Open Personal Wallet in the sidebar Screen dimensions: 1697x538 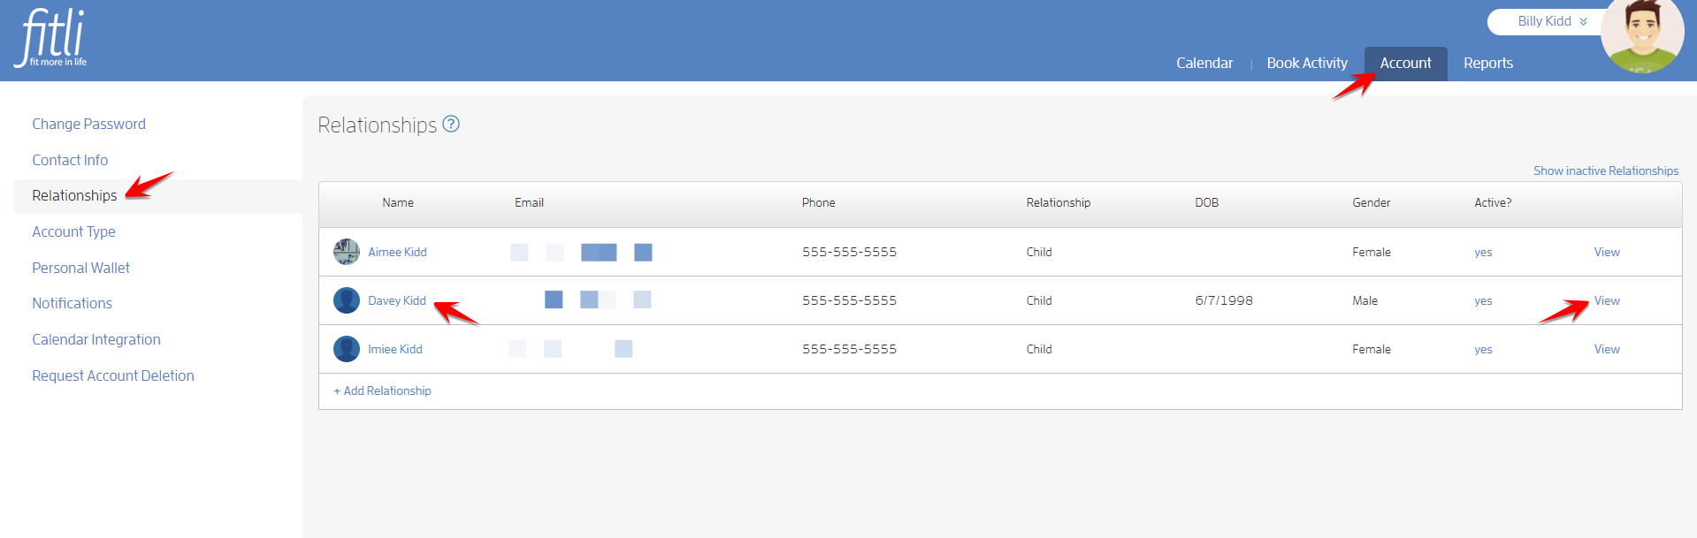coord(81,268)
